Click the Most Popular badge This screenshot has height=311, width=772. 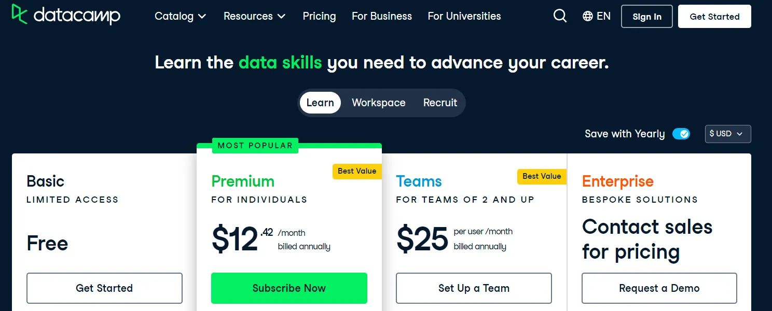tap(255, 146)
